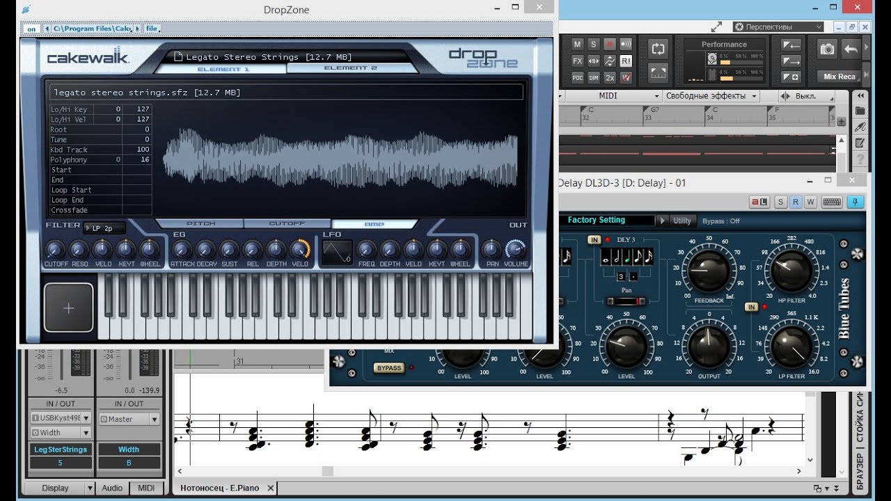Click the blue pin window button

[855, 202]
